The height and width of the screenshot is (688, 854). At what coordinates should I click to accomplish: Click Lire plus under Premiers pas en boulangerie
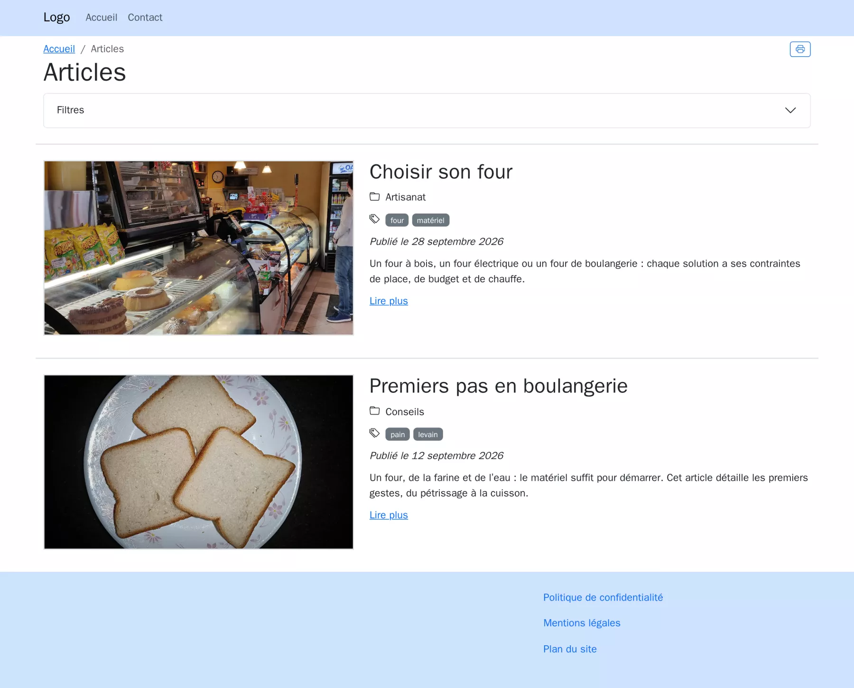coord(389,515)
